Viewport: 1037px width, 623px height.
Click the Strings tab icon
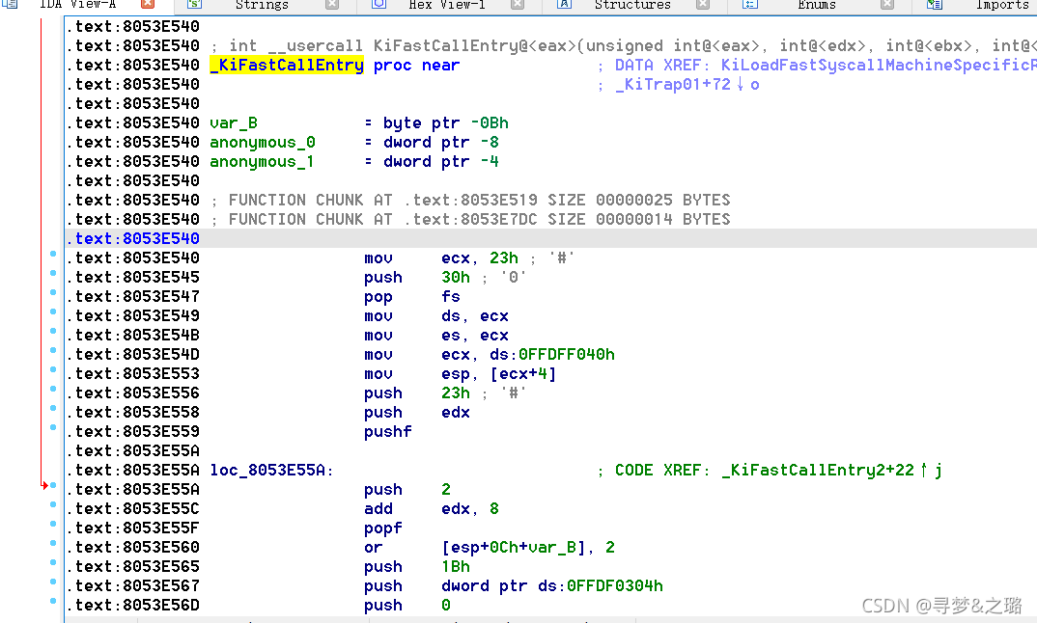[x=194, y=4]
